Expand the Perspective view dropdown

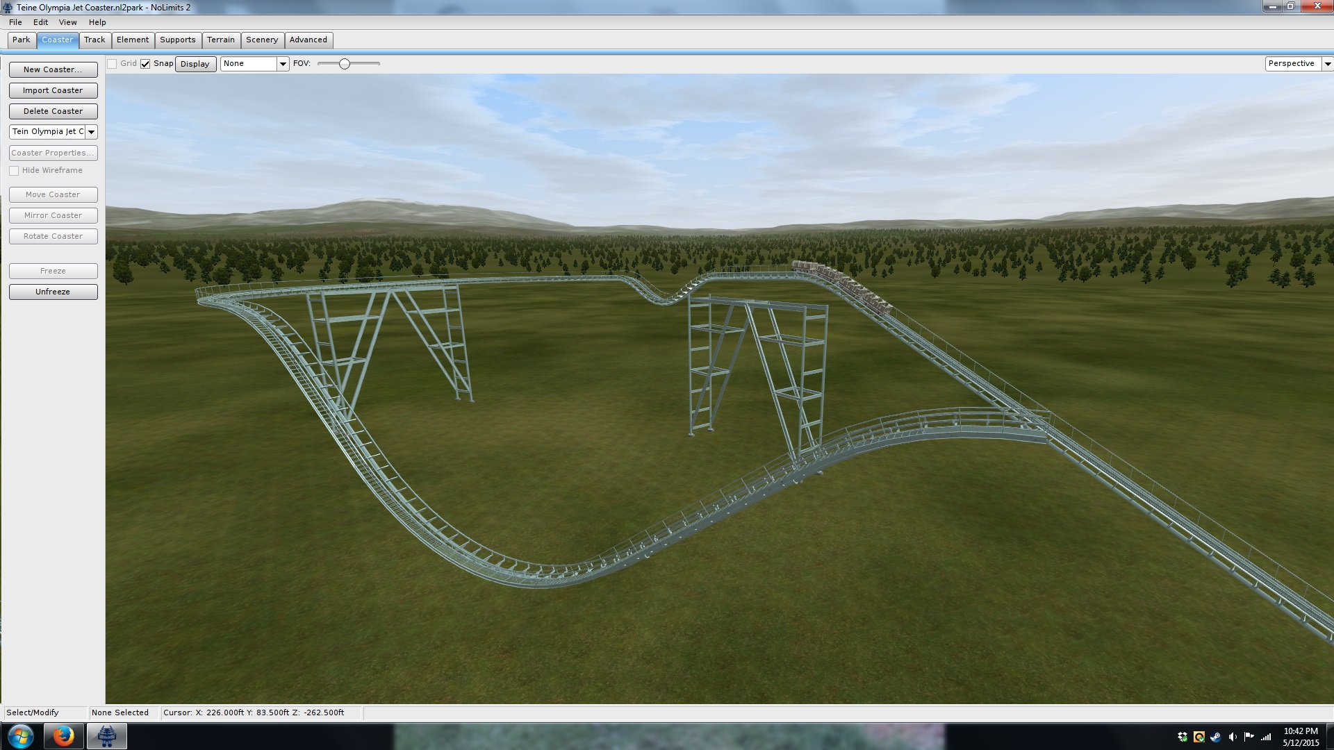coord(1327,64)
